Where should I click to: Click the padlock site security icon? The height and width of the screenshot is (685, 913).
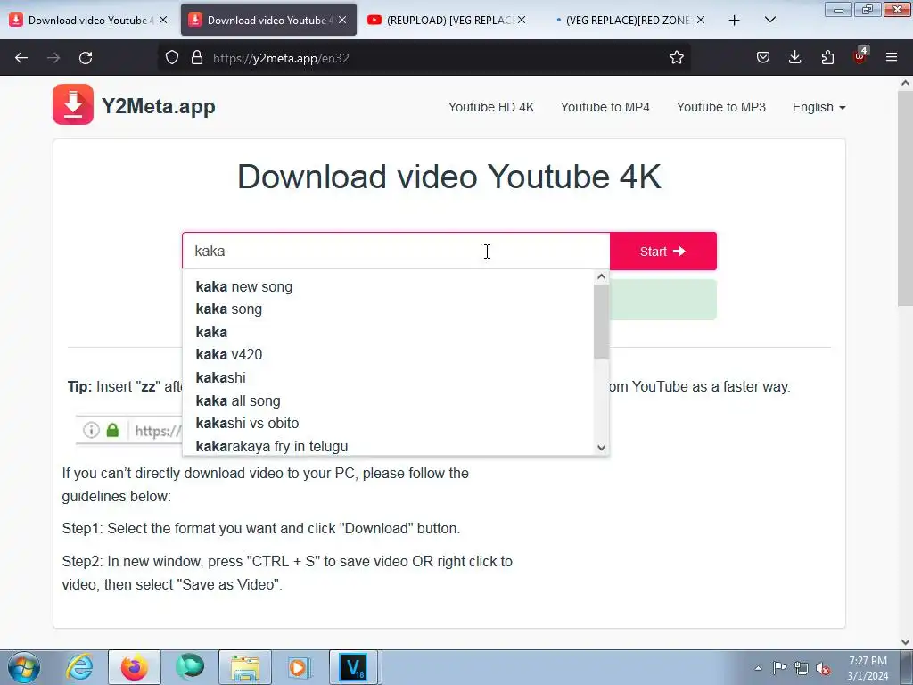click(x=197, y=58)
